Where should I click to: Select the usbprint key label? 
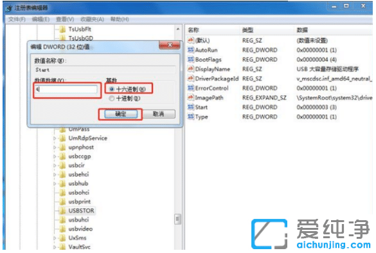pos(80,202)
